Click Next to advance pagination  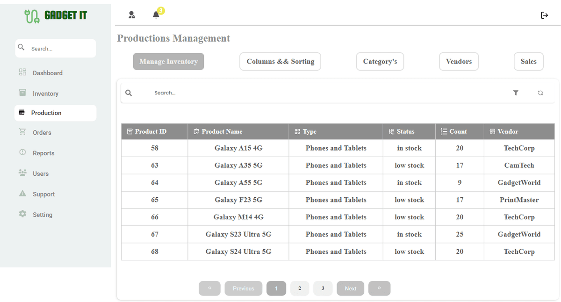(350, 288)
